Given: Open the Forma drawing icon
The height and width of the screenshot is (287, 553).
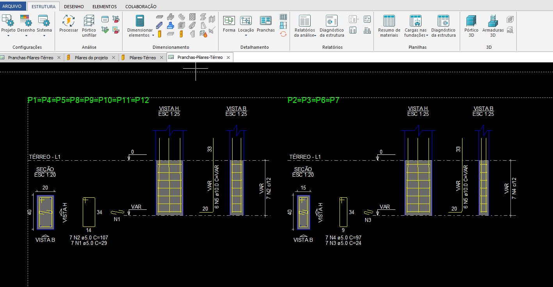Looking at the screenshot, I should (229, 21).
